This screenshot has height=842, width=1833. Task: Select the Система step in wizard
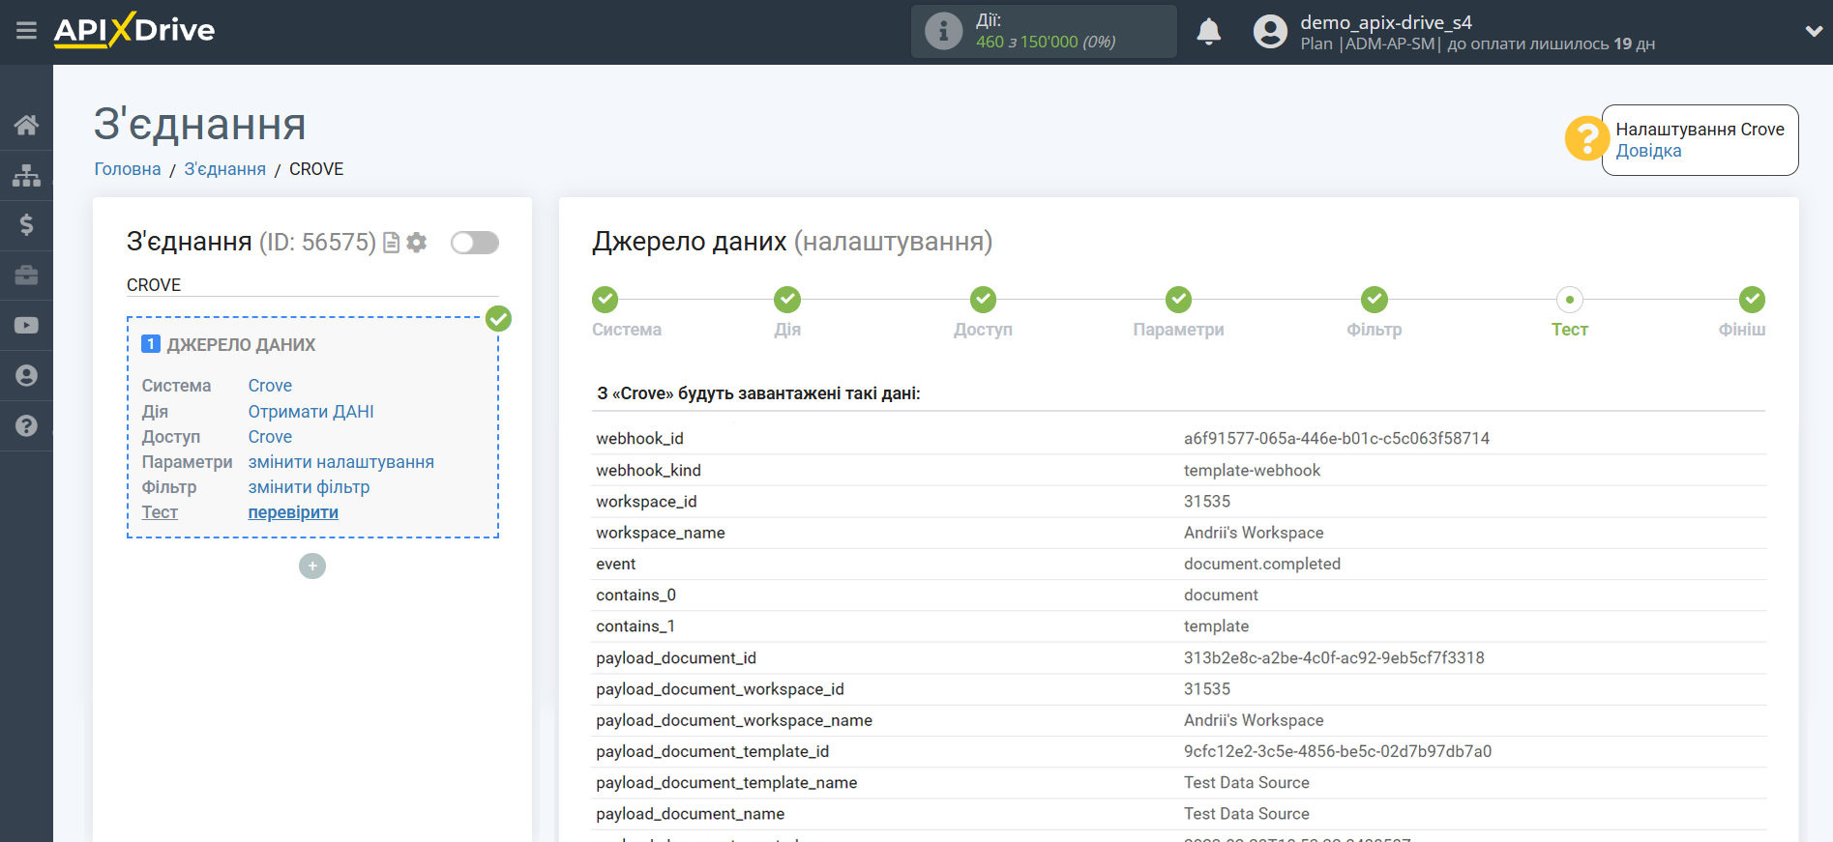[606, 301]
